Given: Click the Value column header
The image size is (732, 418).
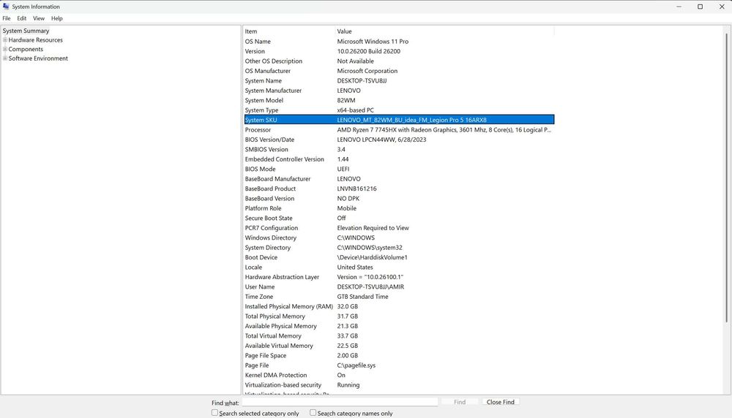Looking at the screenshot, I should pyautogui.click(x=444, y=31).
